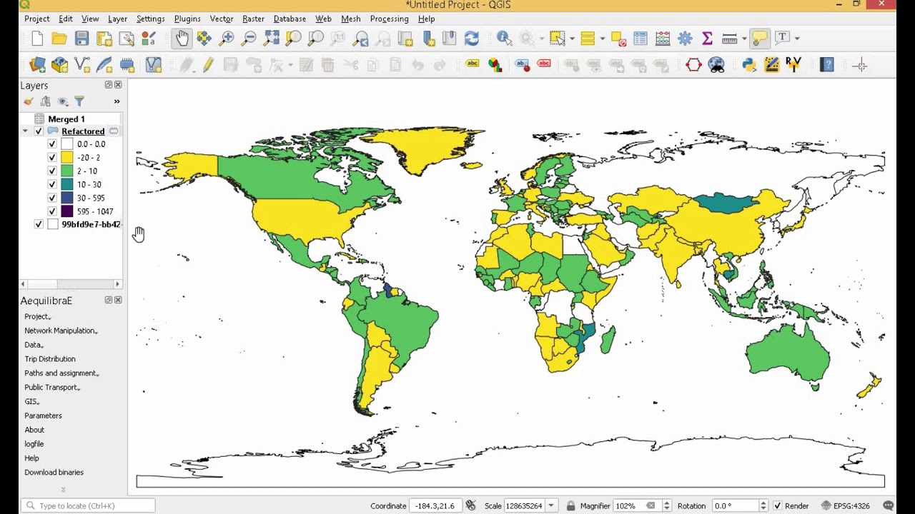Open the diagram options pie chart icon
Screen dimensions: 915x514
[495, 65]
